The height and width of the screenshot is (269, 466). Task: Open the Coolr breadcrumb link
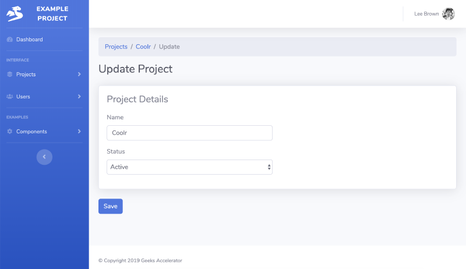[x=143, y=47]
